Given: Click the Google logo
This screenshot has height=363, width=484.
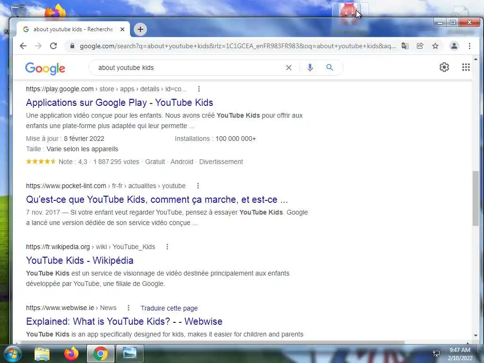Looking at the screenshot, I should click(x=45, y=68).
